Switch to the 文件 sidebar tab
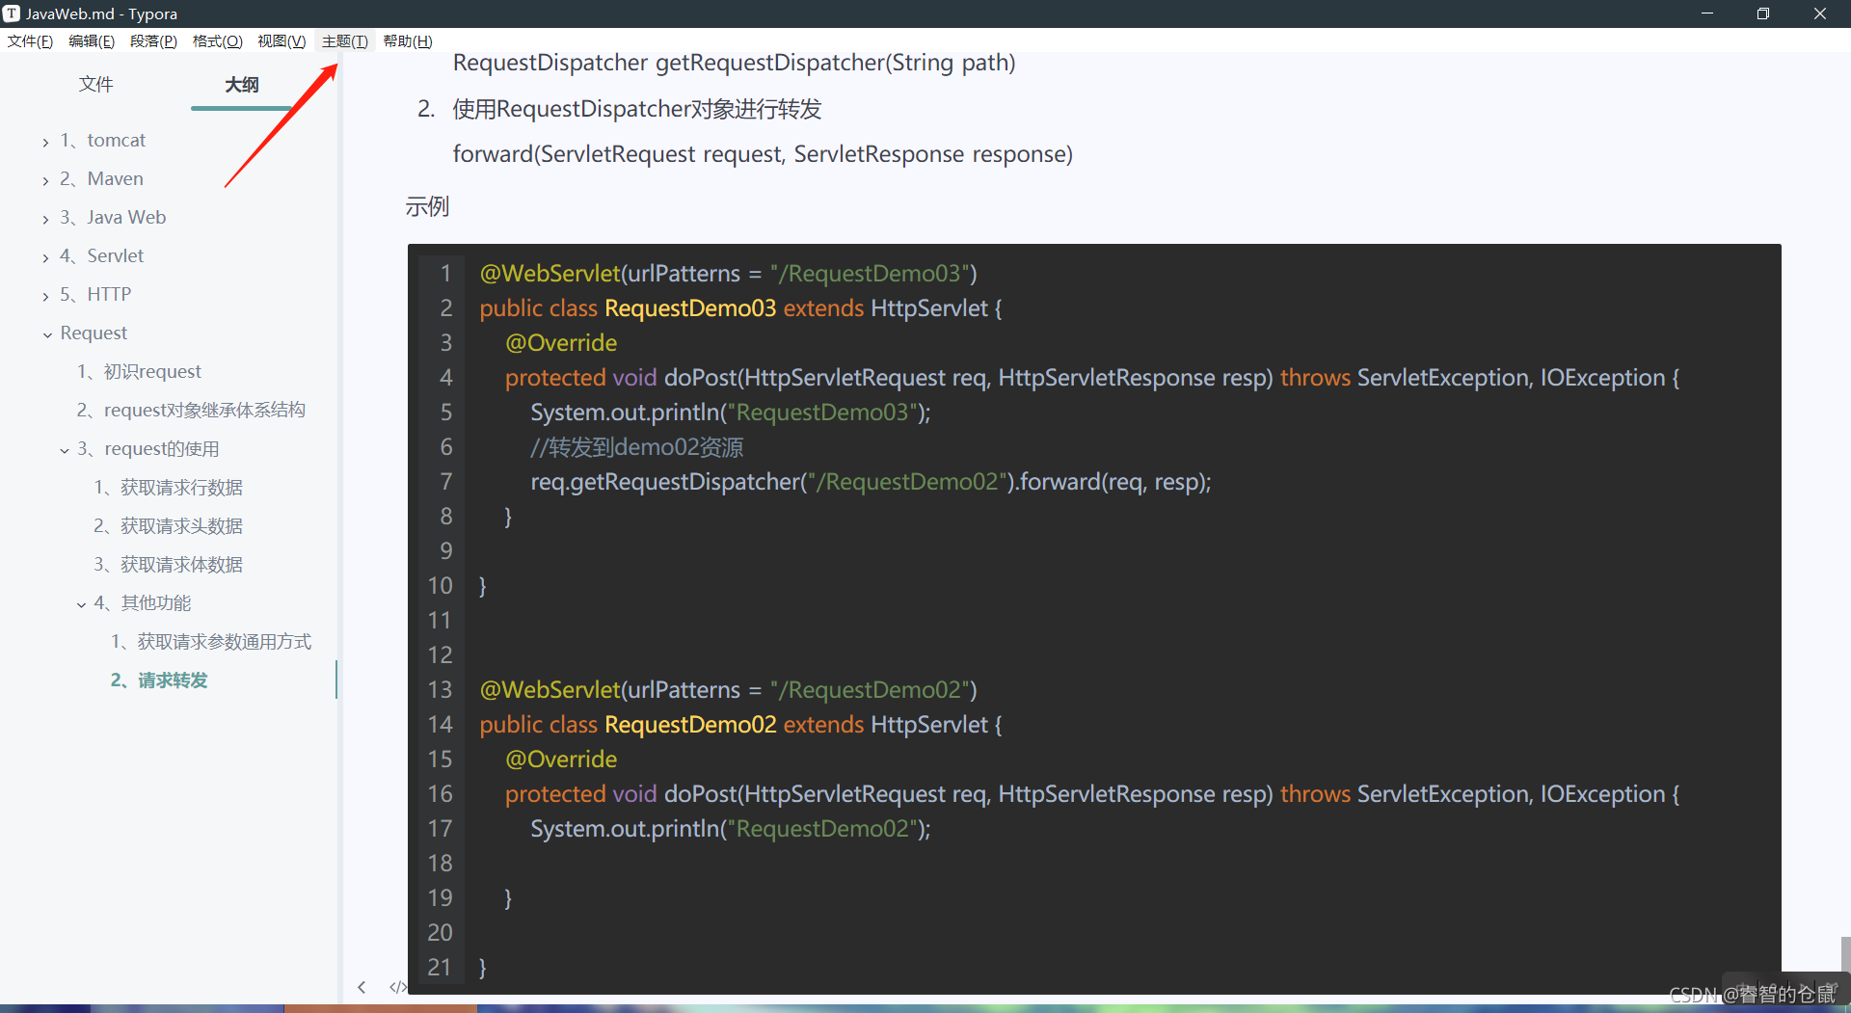The width and height of the screenshot is (1851, 1013). [95, 85]
